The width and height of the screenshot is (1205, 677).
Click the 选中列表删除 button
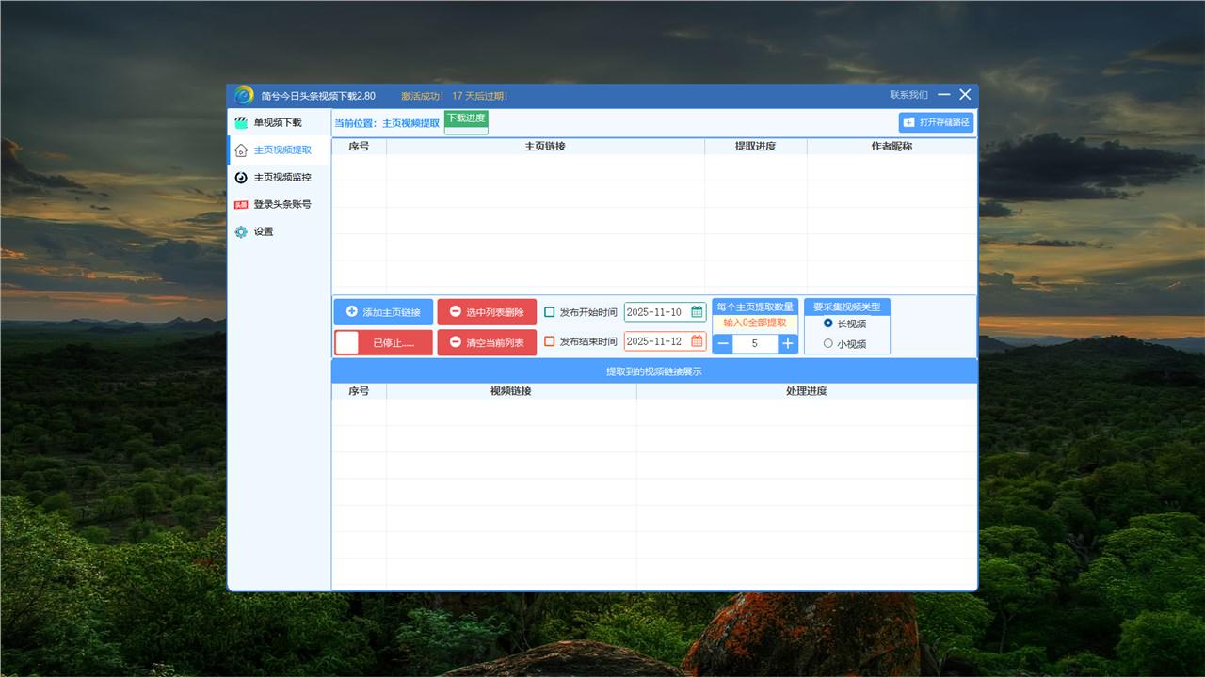487,312
